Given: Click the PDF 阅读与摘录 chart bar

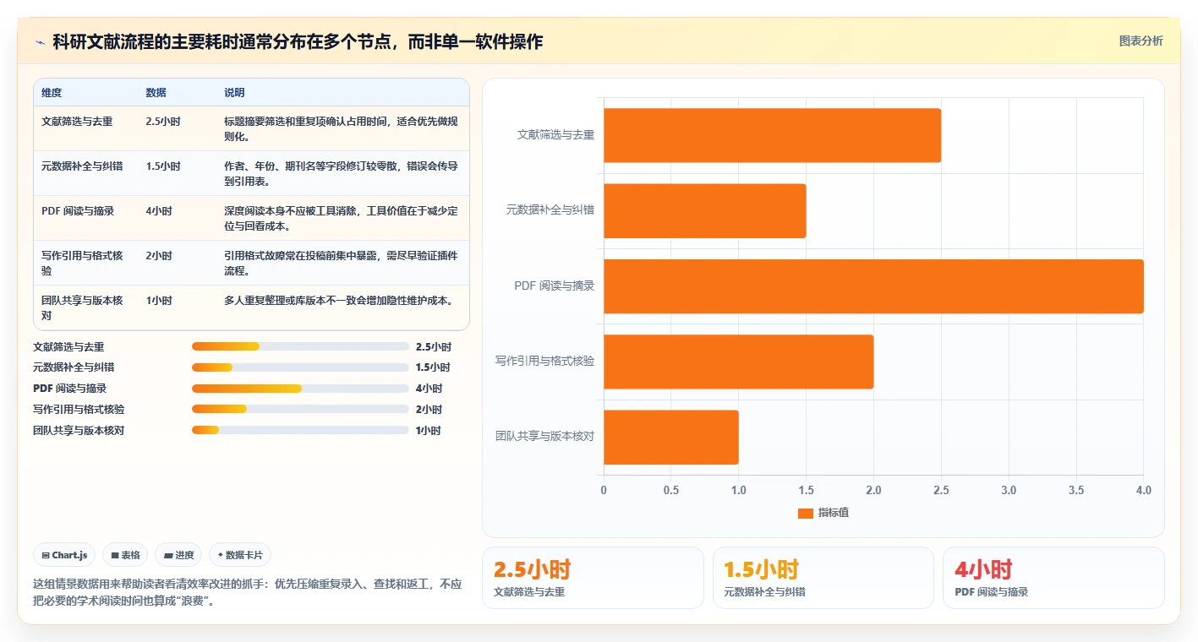Looking at the screenshot, I should click(x=873, y=286).
